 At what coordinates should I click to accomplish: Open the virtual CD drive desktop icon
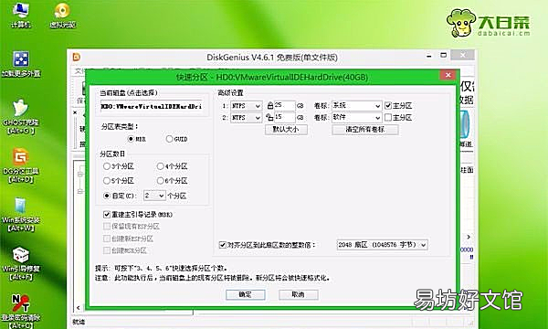[62, 15]
